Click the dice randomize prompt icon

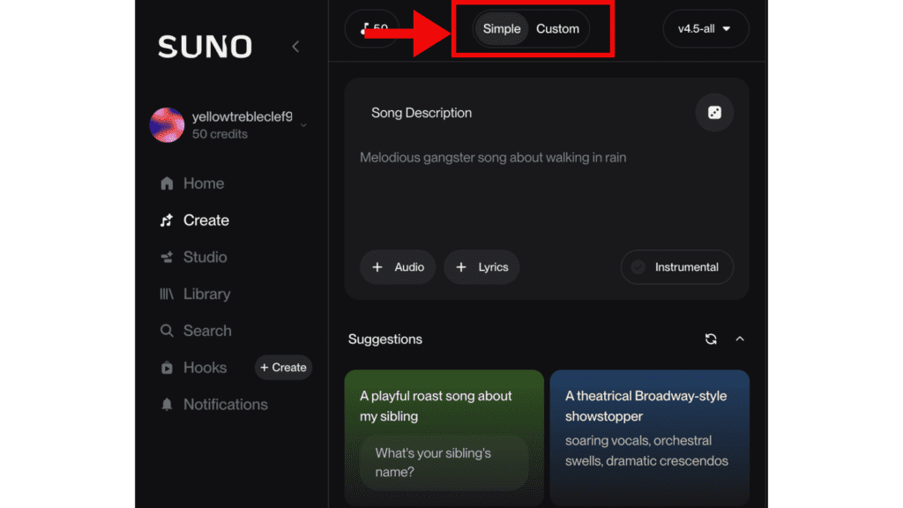[714, 113]
